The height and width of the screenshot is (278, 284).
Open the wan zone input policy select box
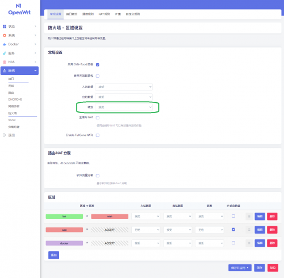(x=146, y=230)
